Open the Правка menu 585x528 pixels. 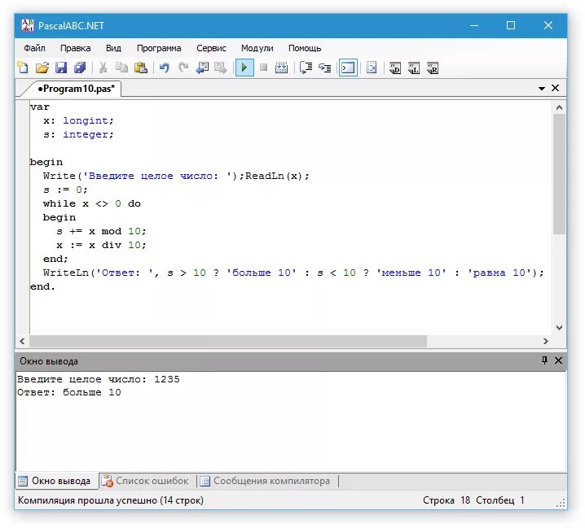coord(75,49)
